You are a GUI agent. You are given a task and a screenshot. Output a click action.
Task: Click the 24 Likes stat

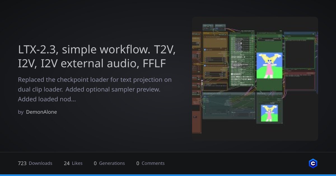pos(73,163)
